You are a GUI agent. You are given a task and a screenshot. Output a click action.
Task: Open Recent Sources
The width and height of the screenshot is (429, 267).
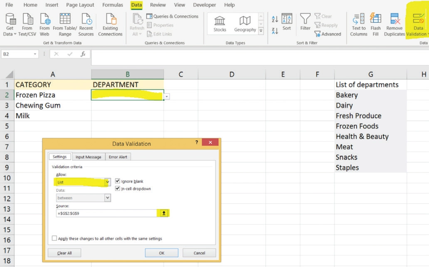coord(86,25)
